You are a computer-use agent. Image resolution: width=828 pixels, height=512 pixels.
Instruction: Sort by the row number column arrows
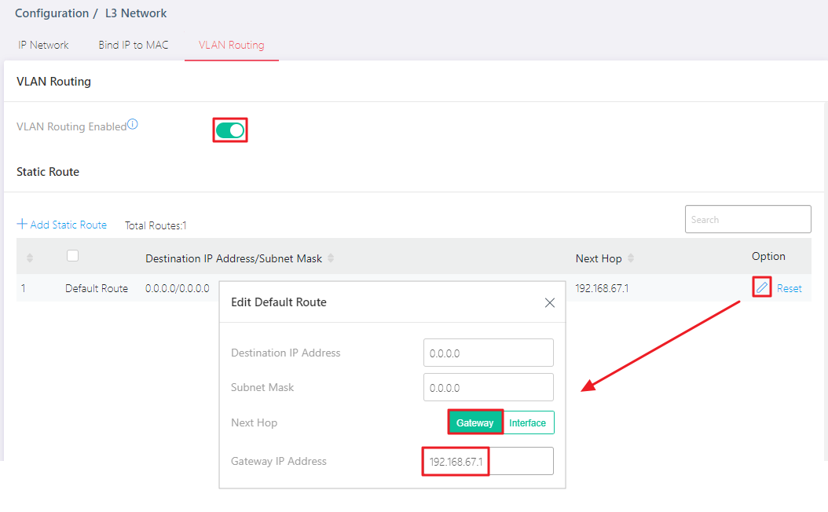(30, 258)
